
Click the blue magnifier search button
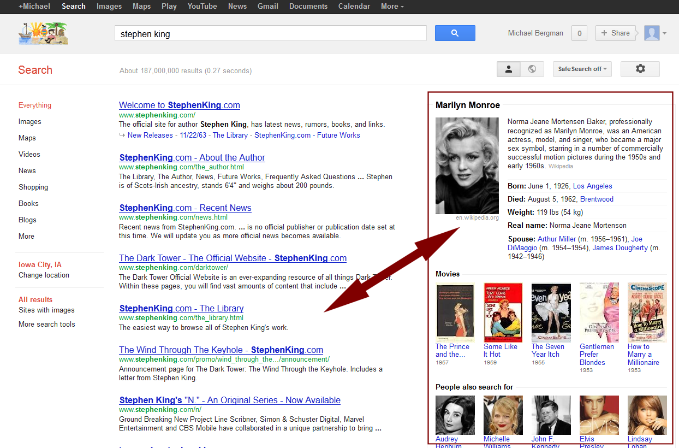(x=455, y=33)
